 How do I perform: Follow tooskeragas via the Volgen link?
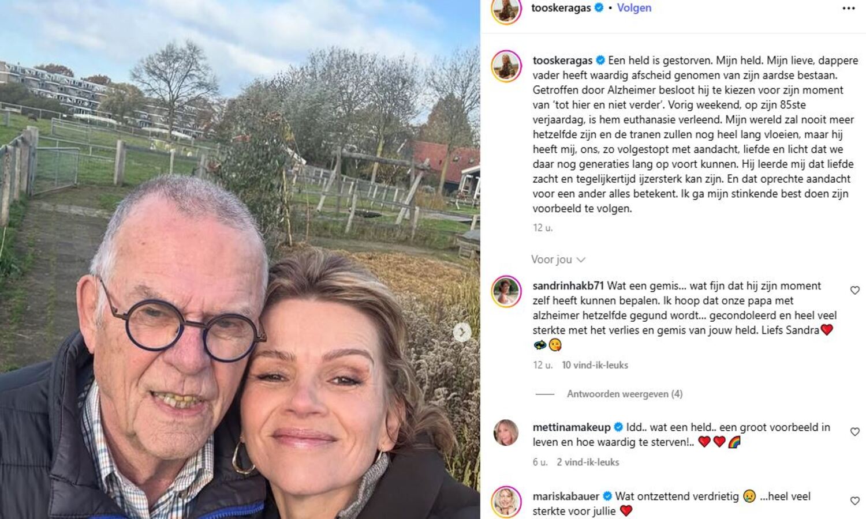tap(634, 8)
